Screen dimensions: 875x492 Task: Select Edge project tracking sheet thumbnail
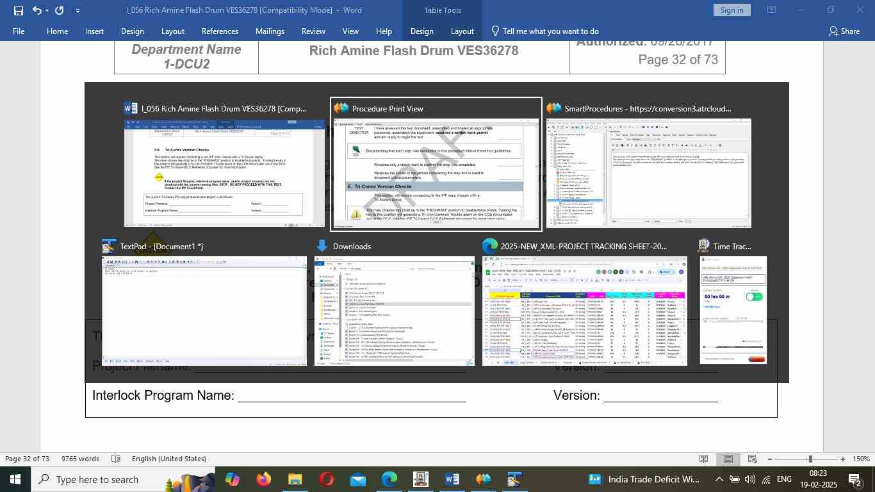[x=585, y=311]
